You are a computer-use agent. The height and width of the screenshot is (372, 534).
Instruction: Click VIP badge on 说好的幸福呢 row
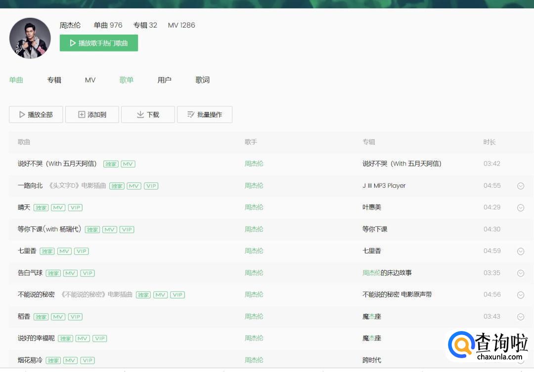pos(100,338)
